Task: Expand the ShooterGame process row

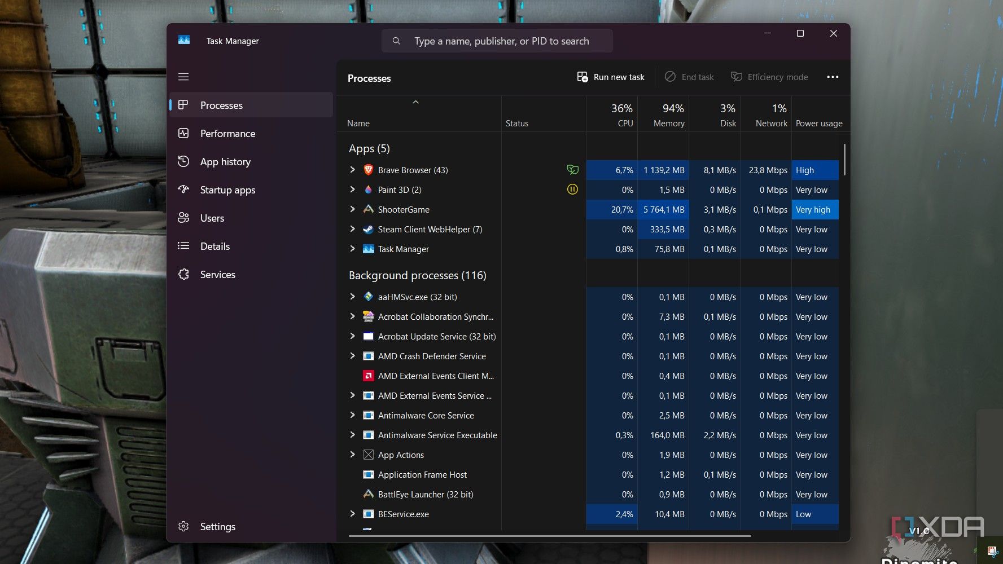Action: pyautogui.click(x=353, y=209)
